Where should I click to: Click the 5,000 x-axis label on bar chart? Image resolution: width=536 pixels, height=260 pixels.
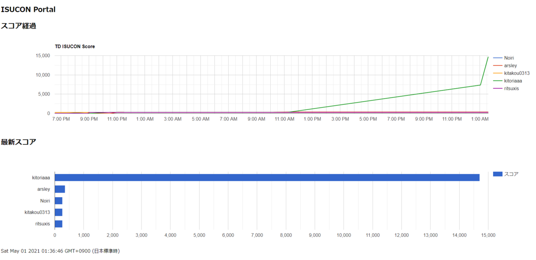pyautogui.click(x=199, y=235)
